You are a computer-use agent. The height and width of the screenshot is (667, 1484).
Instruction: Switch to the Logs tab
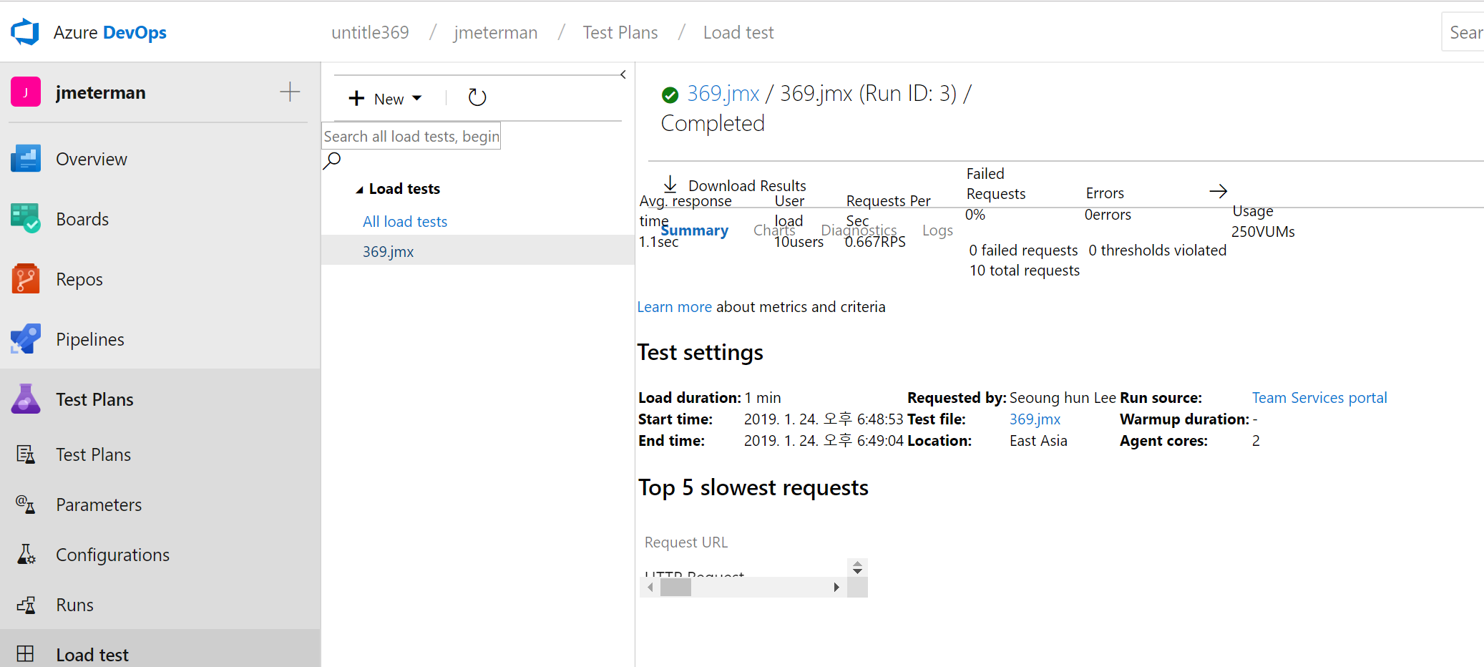click(x=937, y=230)
